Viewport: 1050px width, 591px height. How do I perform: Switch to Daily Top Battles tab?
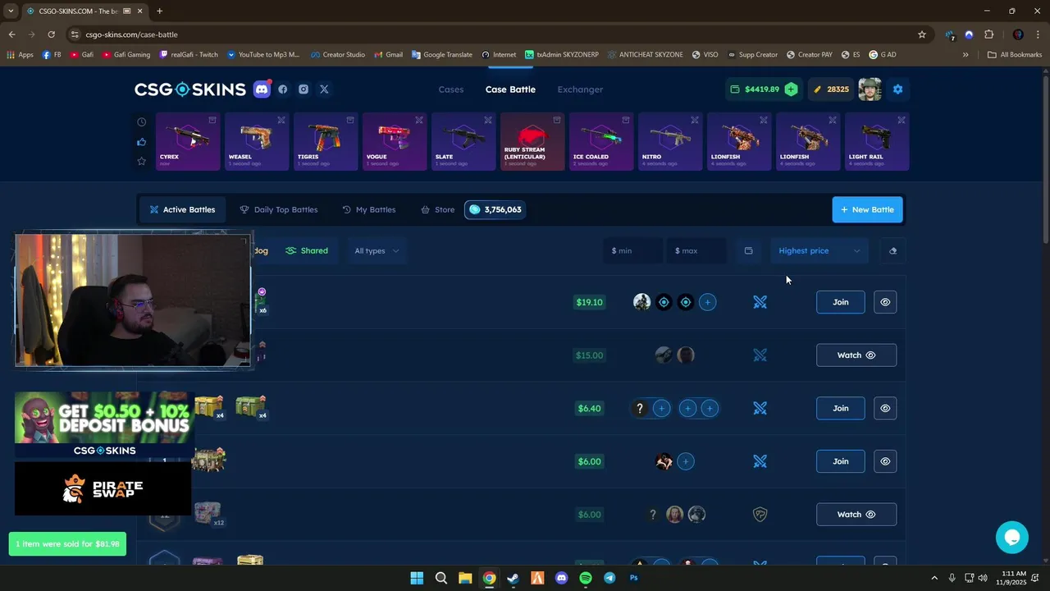(279, 209)
